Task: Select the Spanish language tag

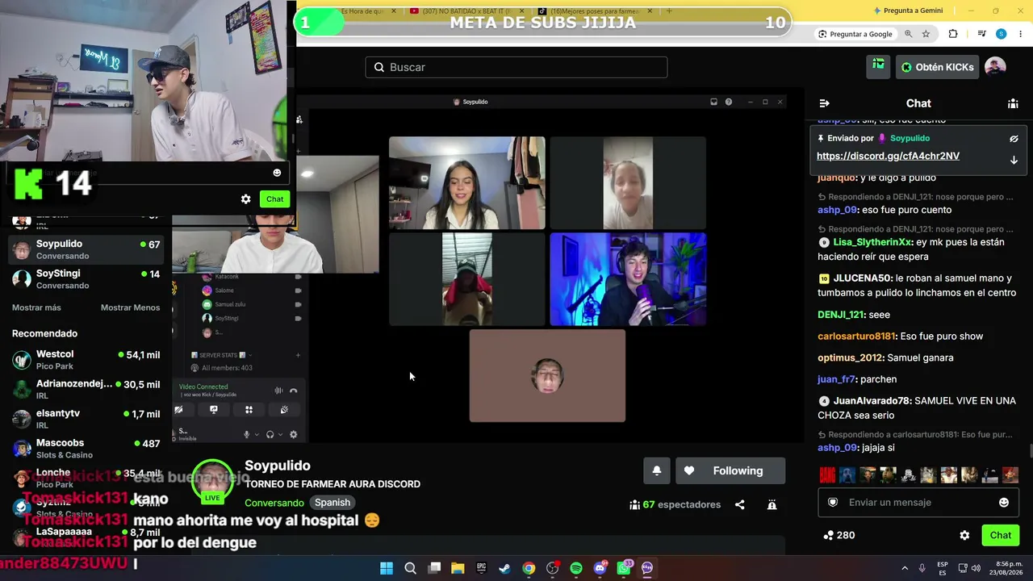Action: 332,503
